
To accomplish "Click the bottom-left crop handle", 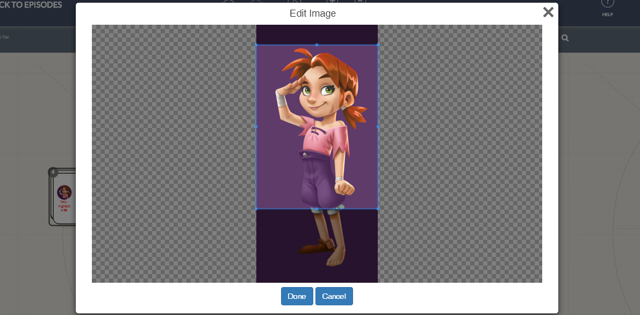I will (256, 209).
